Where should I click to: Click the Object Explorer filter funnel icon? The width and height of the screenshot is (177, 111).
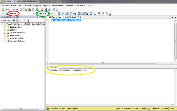(x=24, y=21)
